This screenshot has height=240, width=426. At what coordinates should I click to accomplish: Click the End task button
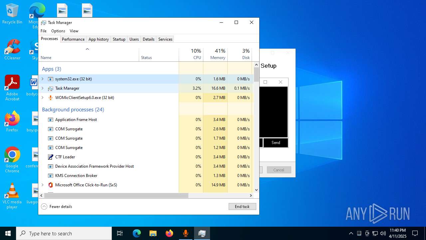[x=242, y=207]
